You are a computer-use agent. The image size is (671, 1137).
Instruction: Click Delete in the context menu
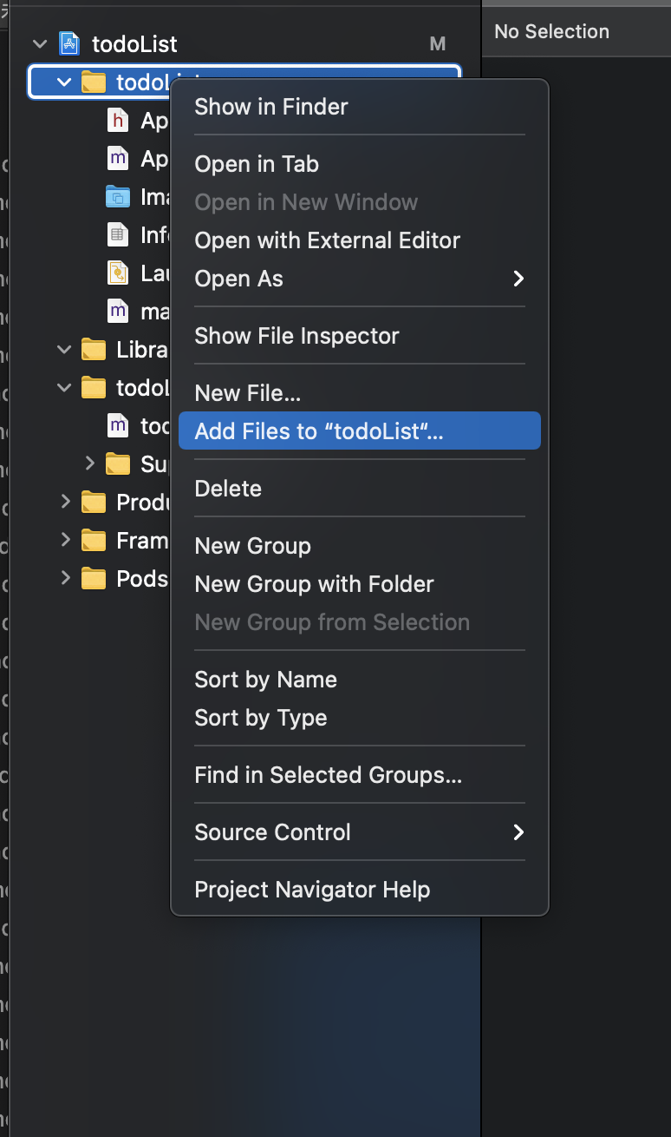tap(228, 489)
